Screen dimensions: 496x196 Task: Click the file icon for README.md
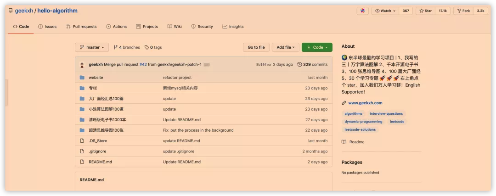pyautogui.click(x=82, y=162)
